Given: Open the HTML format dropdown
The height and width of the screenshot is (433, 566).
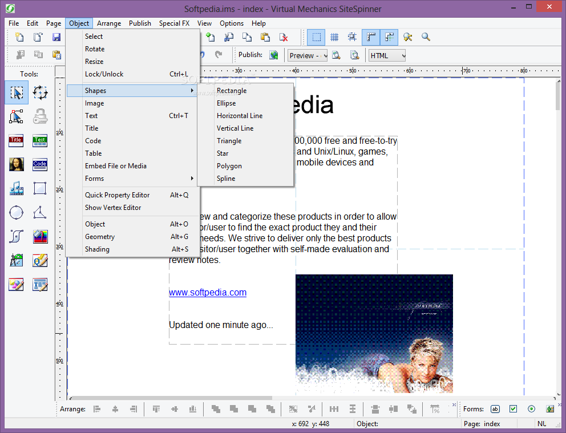Looking at the screenshot, I should coord(387,55).
